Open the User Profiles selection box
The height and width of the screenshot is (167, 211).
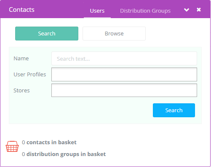point(124,74)
